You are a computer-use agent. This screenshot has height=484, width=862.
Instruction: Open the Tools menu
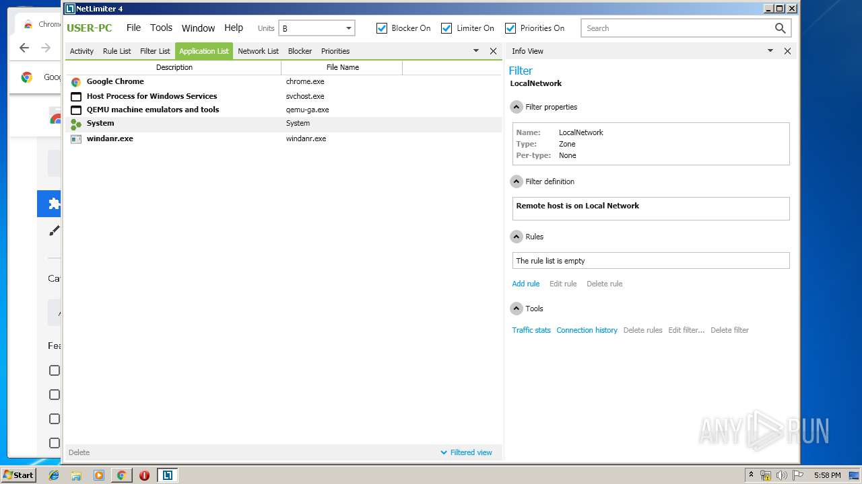(x=161, y=28)
